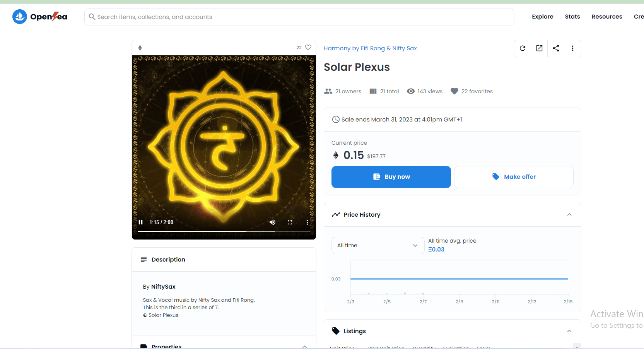Viewport: 644px width, 349px height.
Task: Collapse the Properties section
Action: 305,346
